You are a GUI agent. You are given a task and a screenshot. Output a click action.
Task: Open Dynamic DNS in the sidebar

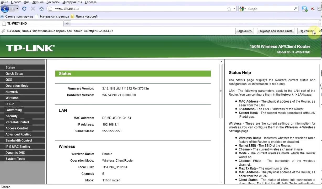tap(23, 153)
